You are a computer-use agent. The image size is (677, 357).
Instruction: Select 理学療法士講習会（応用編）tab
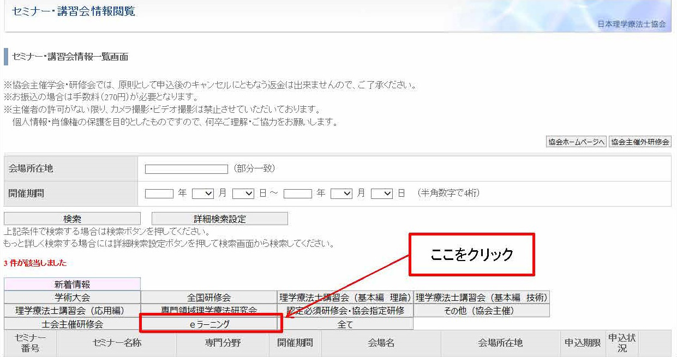[72, 311]
